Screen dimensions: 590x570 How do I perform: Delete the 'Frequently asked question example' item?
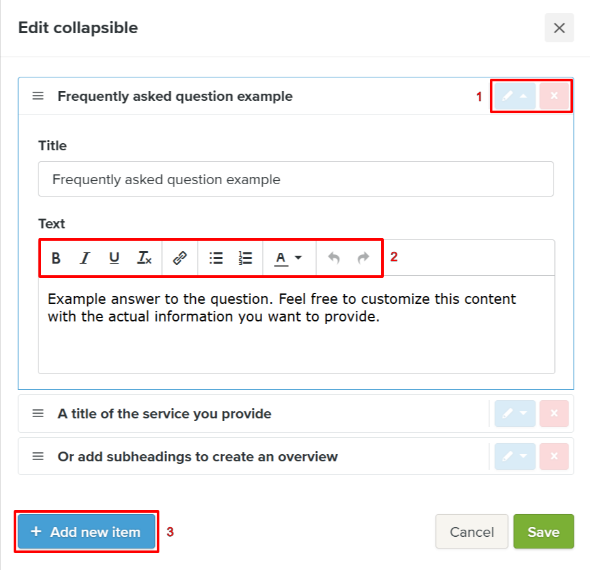554,96
